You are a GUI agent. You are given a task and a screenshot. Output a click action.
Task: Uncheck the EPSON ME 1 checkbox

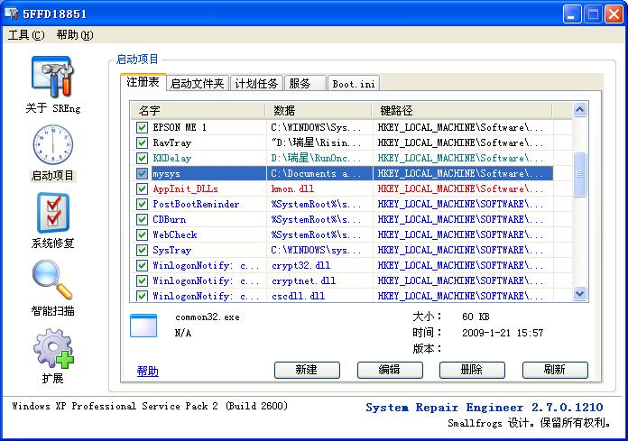click(142, 128)
